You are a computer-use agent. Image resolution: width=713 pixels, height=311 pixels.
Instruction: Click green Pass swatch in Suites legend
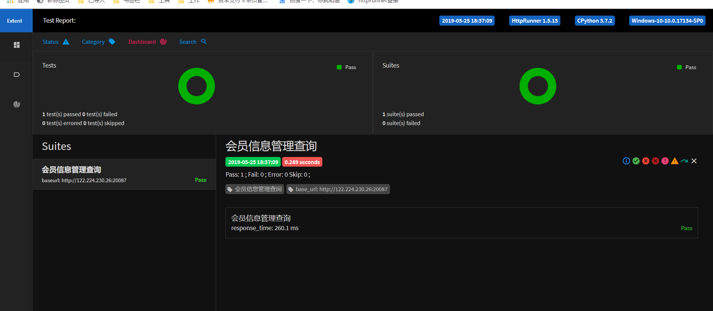click(679, 67)
